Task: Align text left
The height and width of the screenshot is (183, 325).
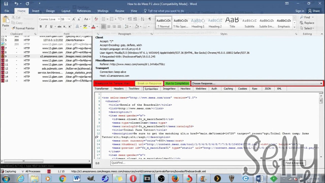Action: pos(103,26)
